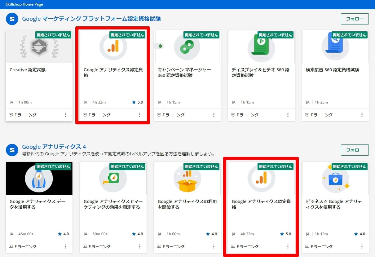Click 検索広告 360 blue document thumbnail
The width and height of the screenshot is (375, 257).
(x=335, y=47)
